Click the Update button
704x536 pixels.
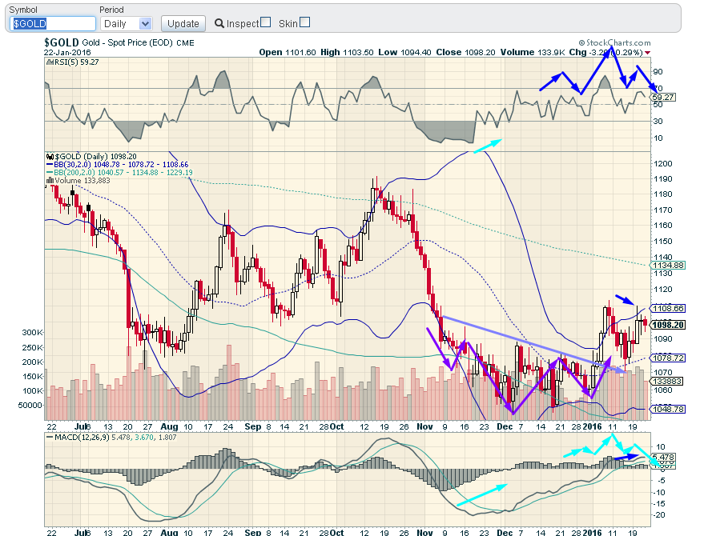point(183,24)
